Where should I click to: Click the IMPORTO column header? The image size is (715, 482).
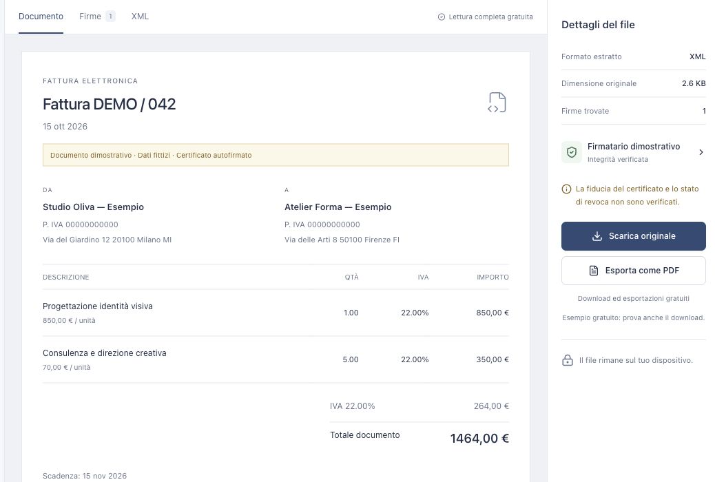[493, 277]
